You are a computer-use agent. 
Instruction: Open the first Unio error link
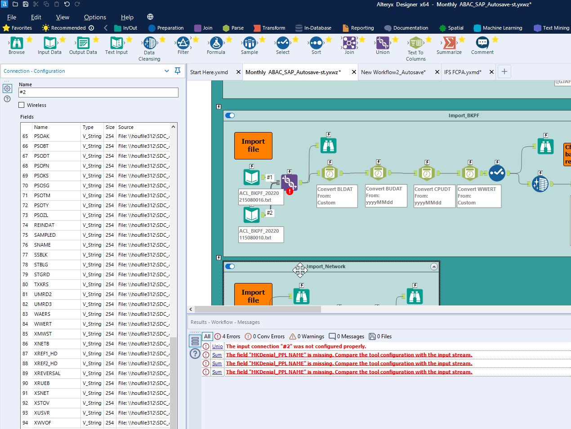click(217, 346)
